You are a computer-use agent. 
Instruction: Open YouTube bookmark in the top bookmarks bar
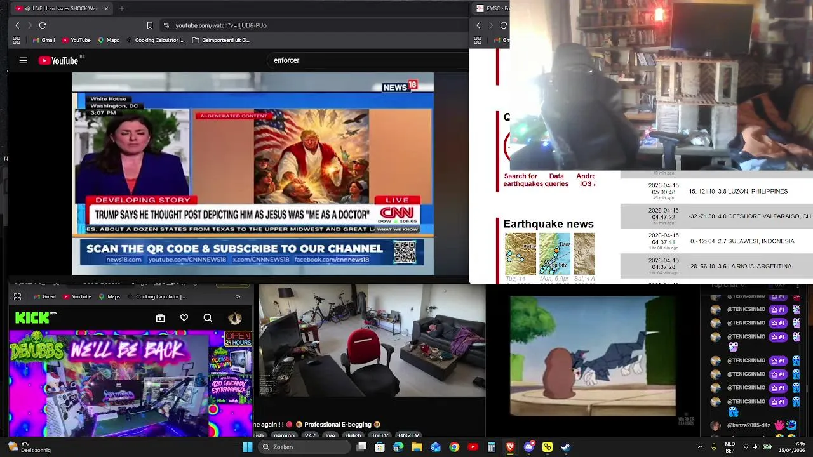click(76, 40)
